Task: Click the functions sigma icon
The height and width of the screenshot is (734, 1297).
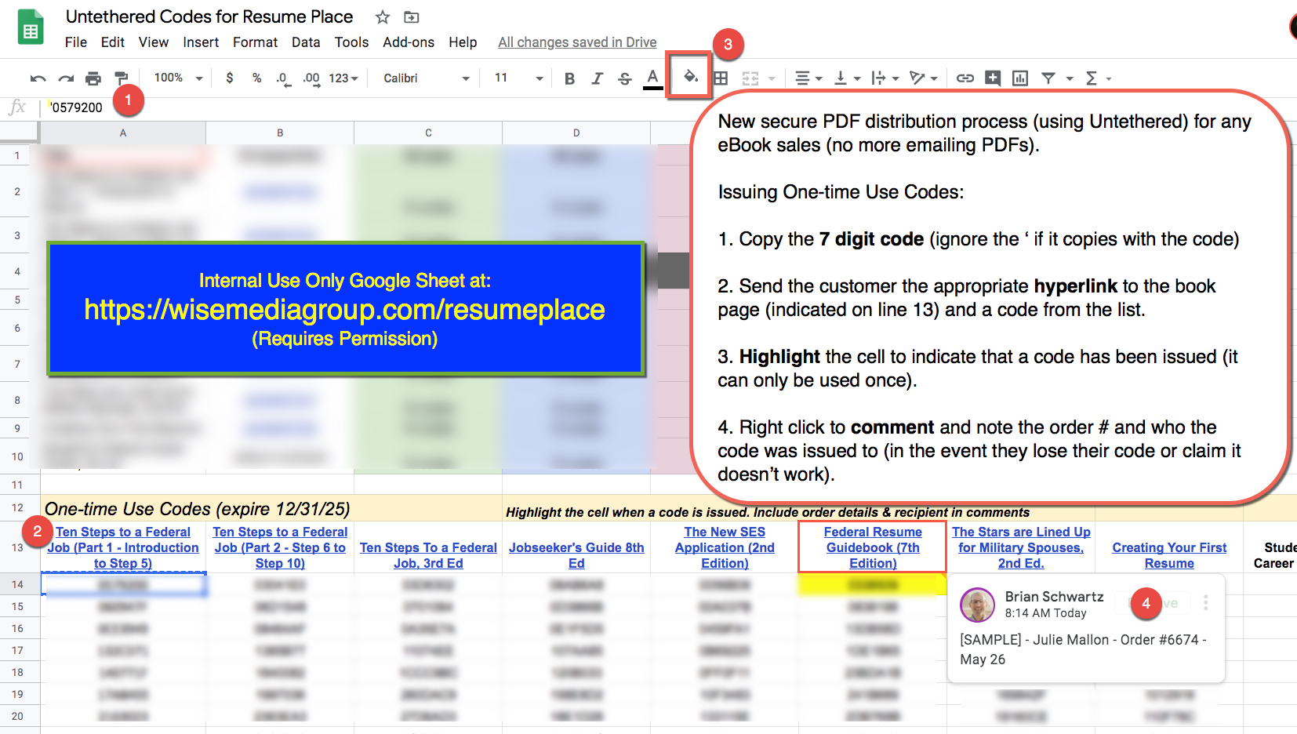Action: [x=1091, y=78]
